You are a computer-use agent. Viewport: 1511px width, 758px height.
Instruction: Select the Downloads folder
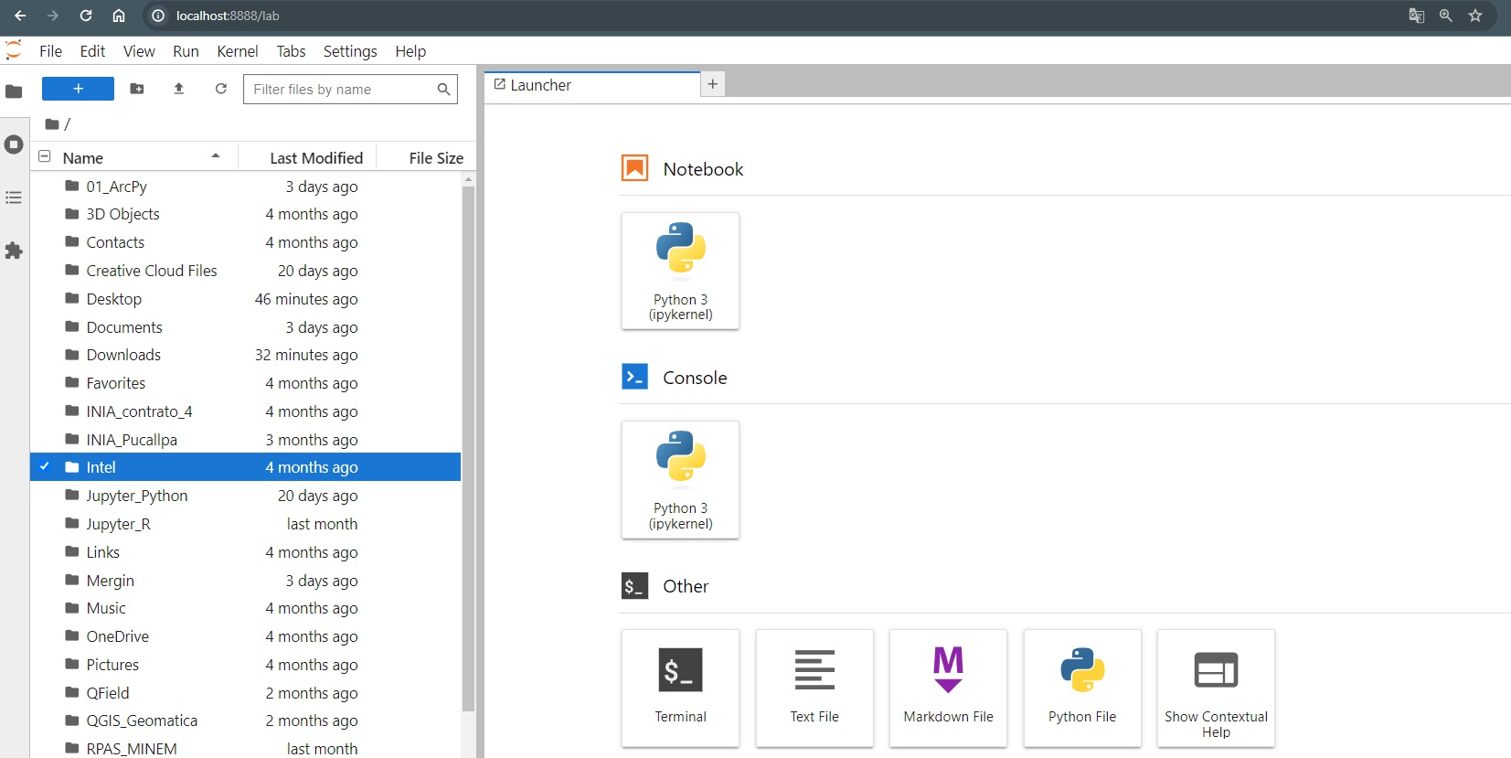click(245, 355)
